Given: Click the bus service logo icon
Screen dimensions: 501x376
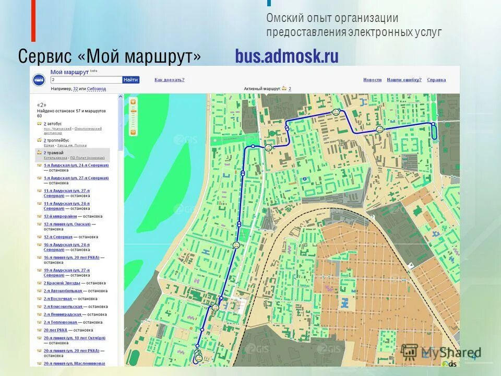Looking at the screenshot, I should [x=39, y=79].
